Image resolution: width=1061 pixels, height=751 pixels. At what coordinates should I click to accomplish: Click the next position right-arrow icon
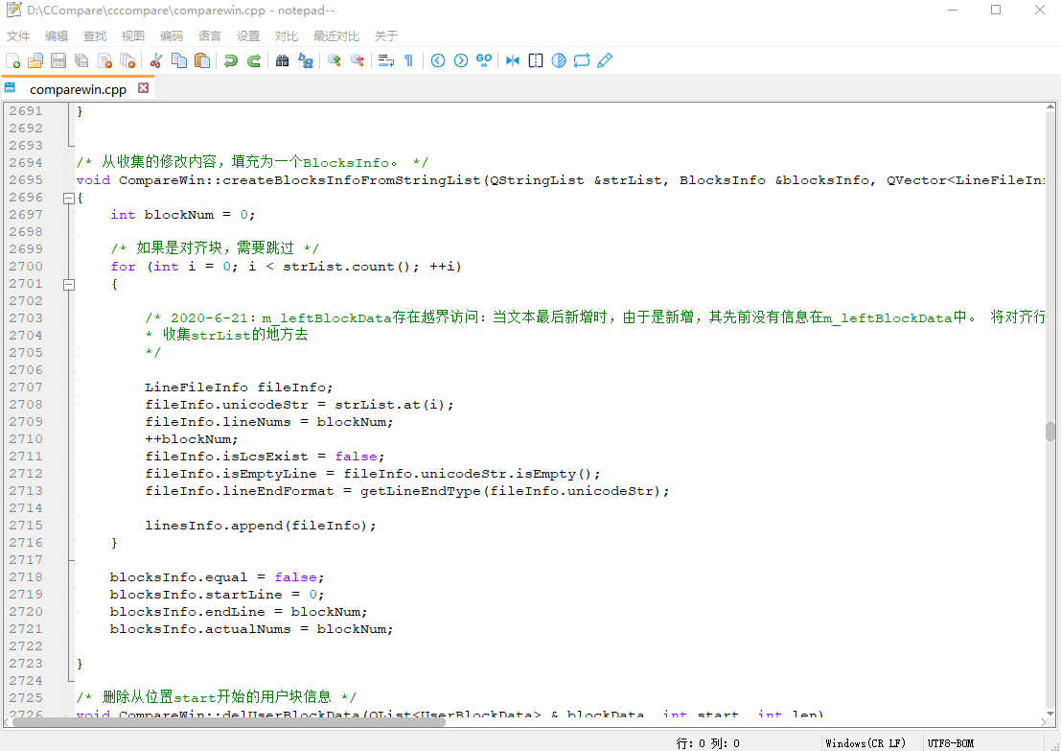pos(461,61)
